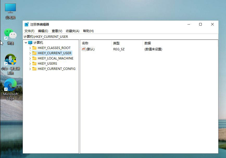Open the 编辑 menu

[43, 31]
